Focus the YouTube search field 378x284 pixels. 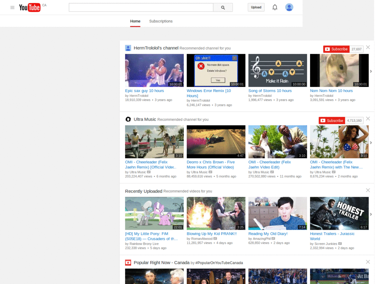[141, 7]
